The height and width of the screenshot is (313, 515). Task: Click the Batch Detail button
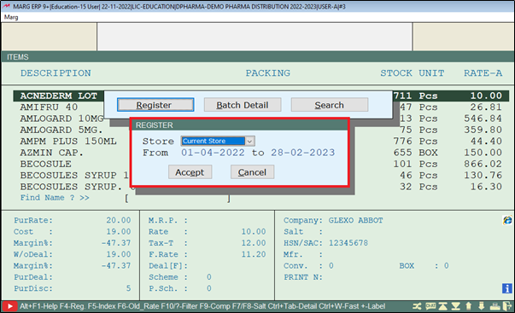(243, 105)
